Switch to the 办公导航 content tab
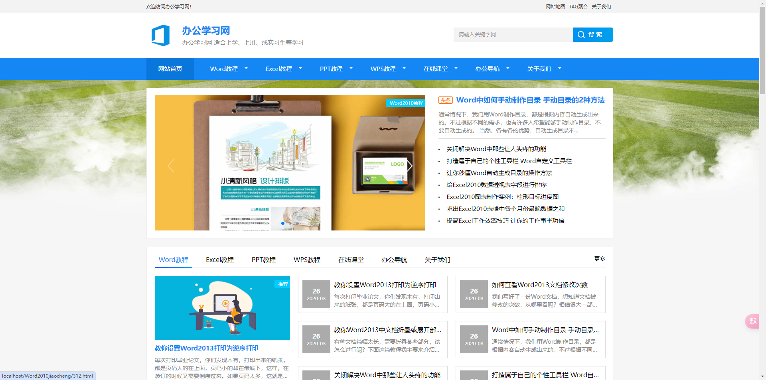 coord(394,260)
